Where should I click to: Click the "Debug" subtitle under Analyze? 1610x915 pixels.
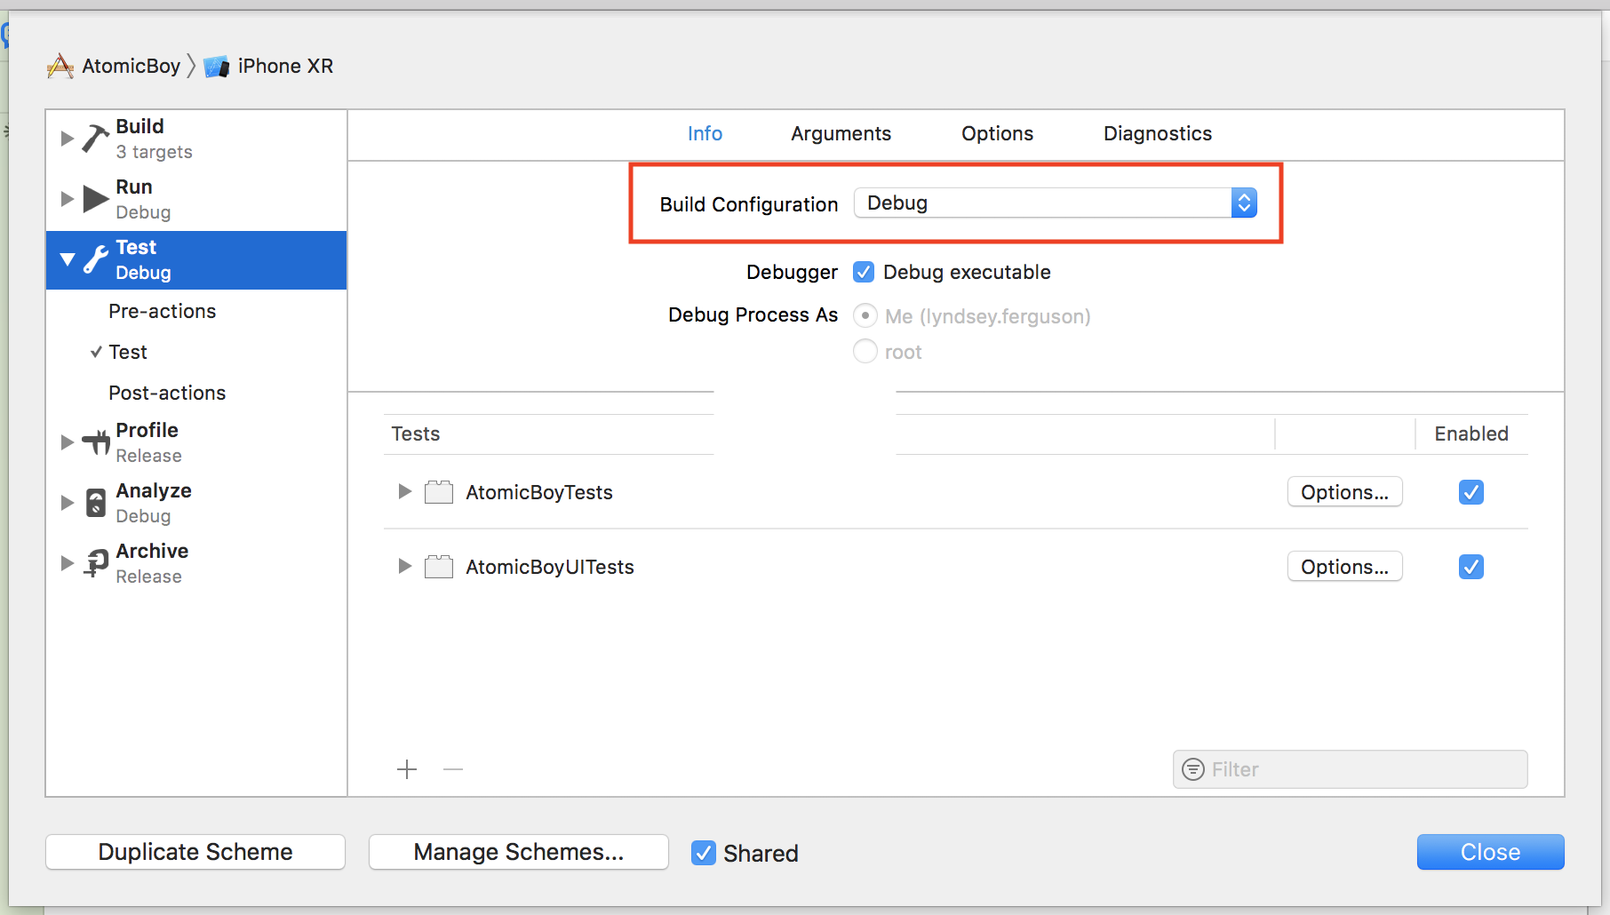[143, 516]
